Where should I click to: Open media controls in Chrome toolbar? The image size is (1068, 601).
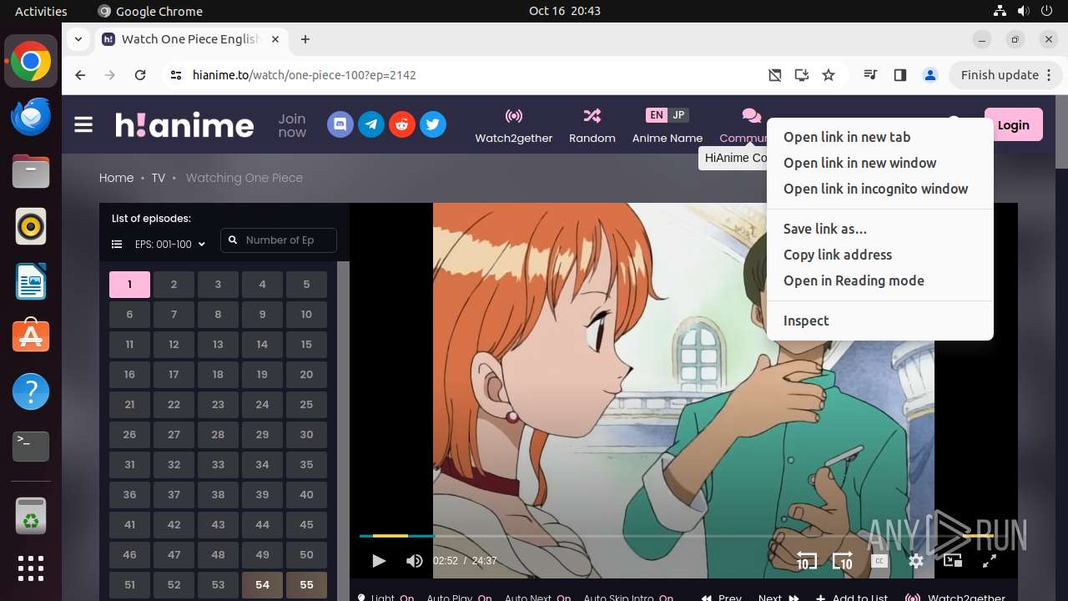[x=870, y=75]
